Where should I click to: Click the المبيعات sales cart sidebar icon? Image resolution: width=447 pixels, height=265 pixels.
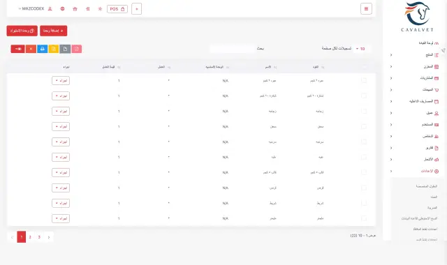(x=437, y=90)
